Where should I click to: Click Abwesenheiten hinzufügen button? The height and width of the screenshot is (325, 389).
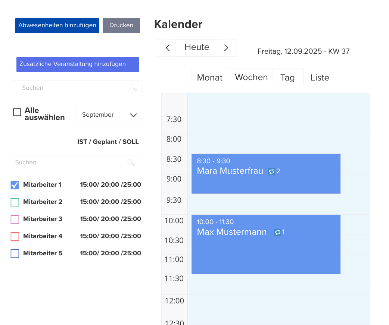pos(57,25)
